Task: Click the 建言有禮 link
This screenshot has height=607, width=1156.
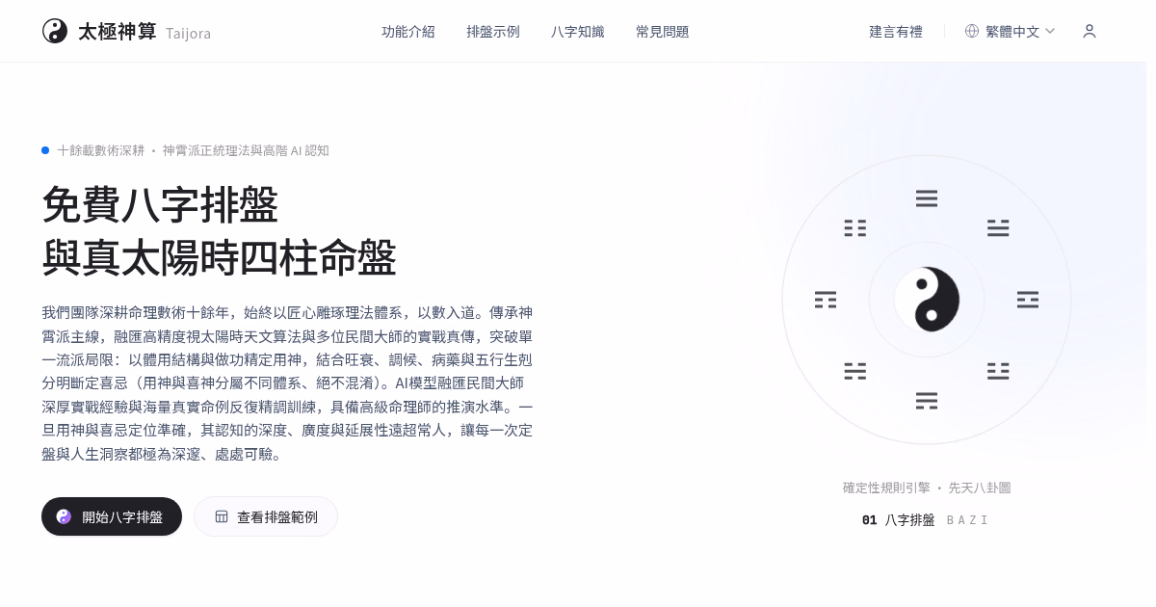Action: click(x=896, y=32)
